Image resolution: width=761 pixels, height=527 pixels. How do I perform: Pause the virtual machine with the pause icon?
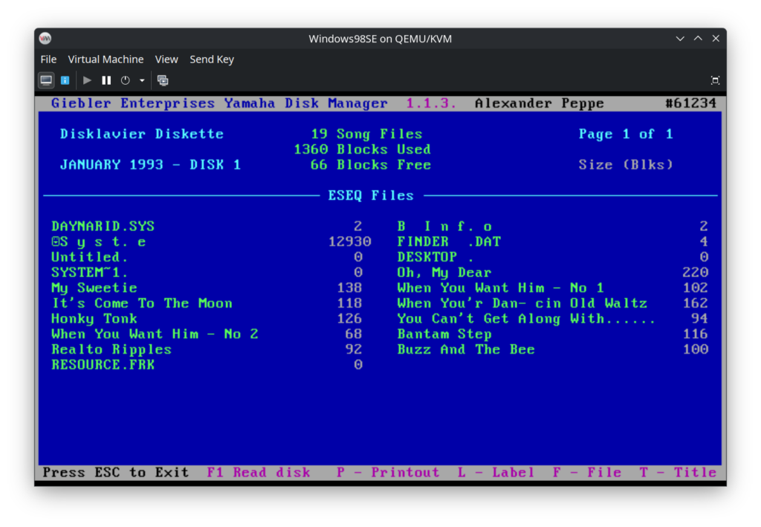pyautogui.click(x=105, y=80)
